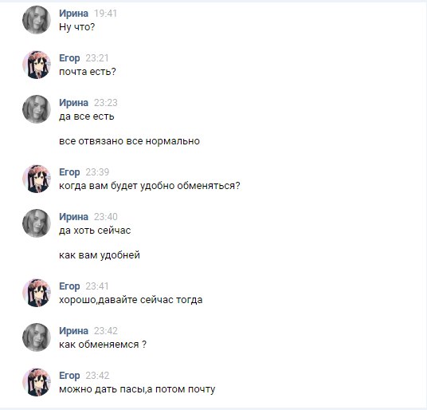Click Егор's avatar beside the 23:39 message
427x410 pixels.
(37, 179)
